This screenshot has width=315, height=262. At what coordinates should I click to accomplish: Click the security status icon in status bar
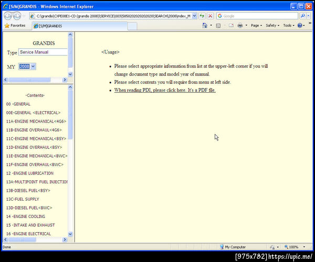click(x=272, y=247)
